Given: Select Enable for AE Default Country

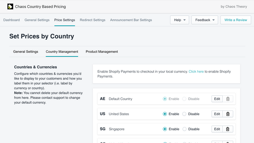Looking at the screenshot, I should tap(165, 99).
